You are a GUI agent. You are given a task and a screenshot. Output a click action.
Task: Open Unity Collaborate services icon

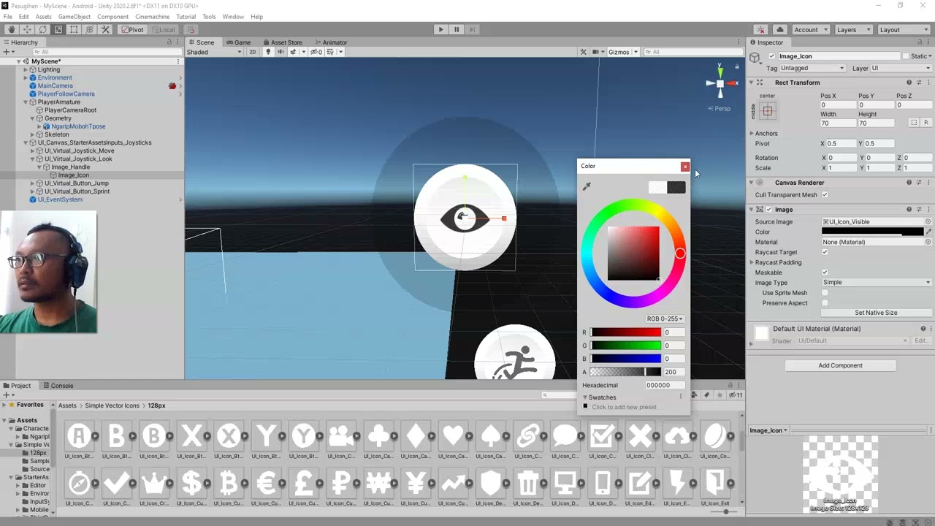point(761,30)
